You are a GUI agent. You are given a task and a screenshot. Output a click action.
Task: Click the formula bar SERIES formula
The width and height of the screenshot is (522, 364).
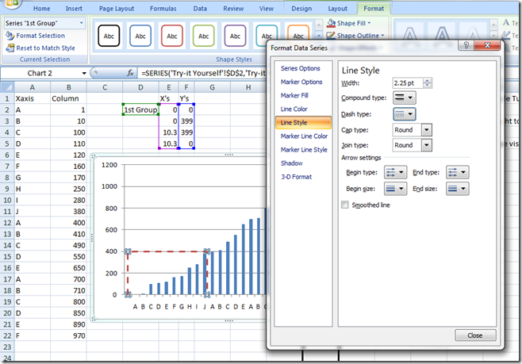[x=203, y=73]
